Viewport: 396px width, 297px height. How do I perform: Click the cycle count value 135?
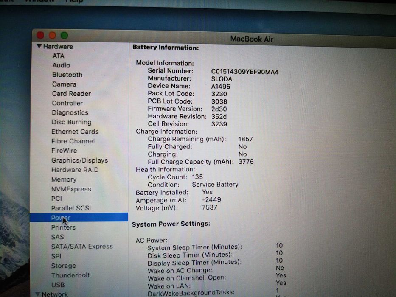(197, 177)
